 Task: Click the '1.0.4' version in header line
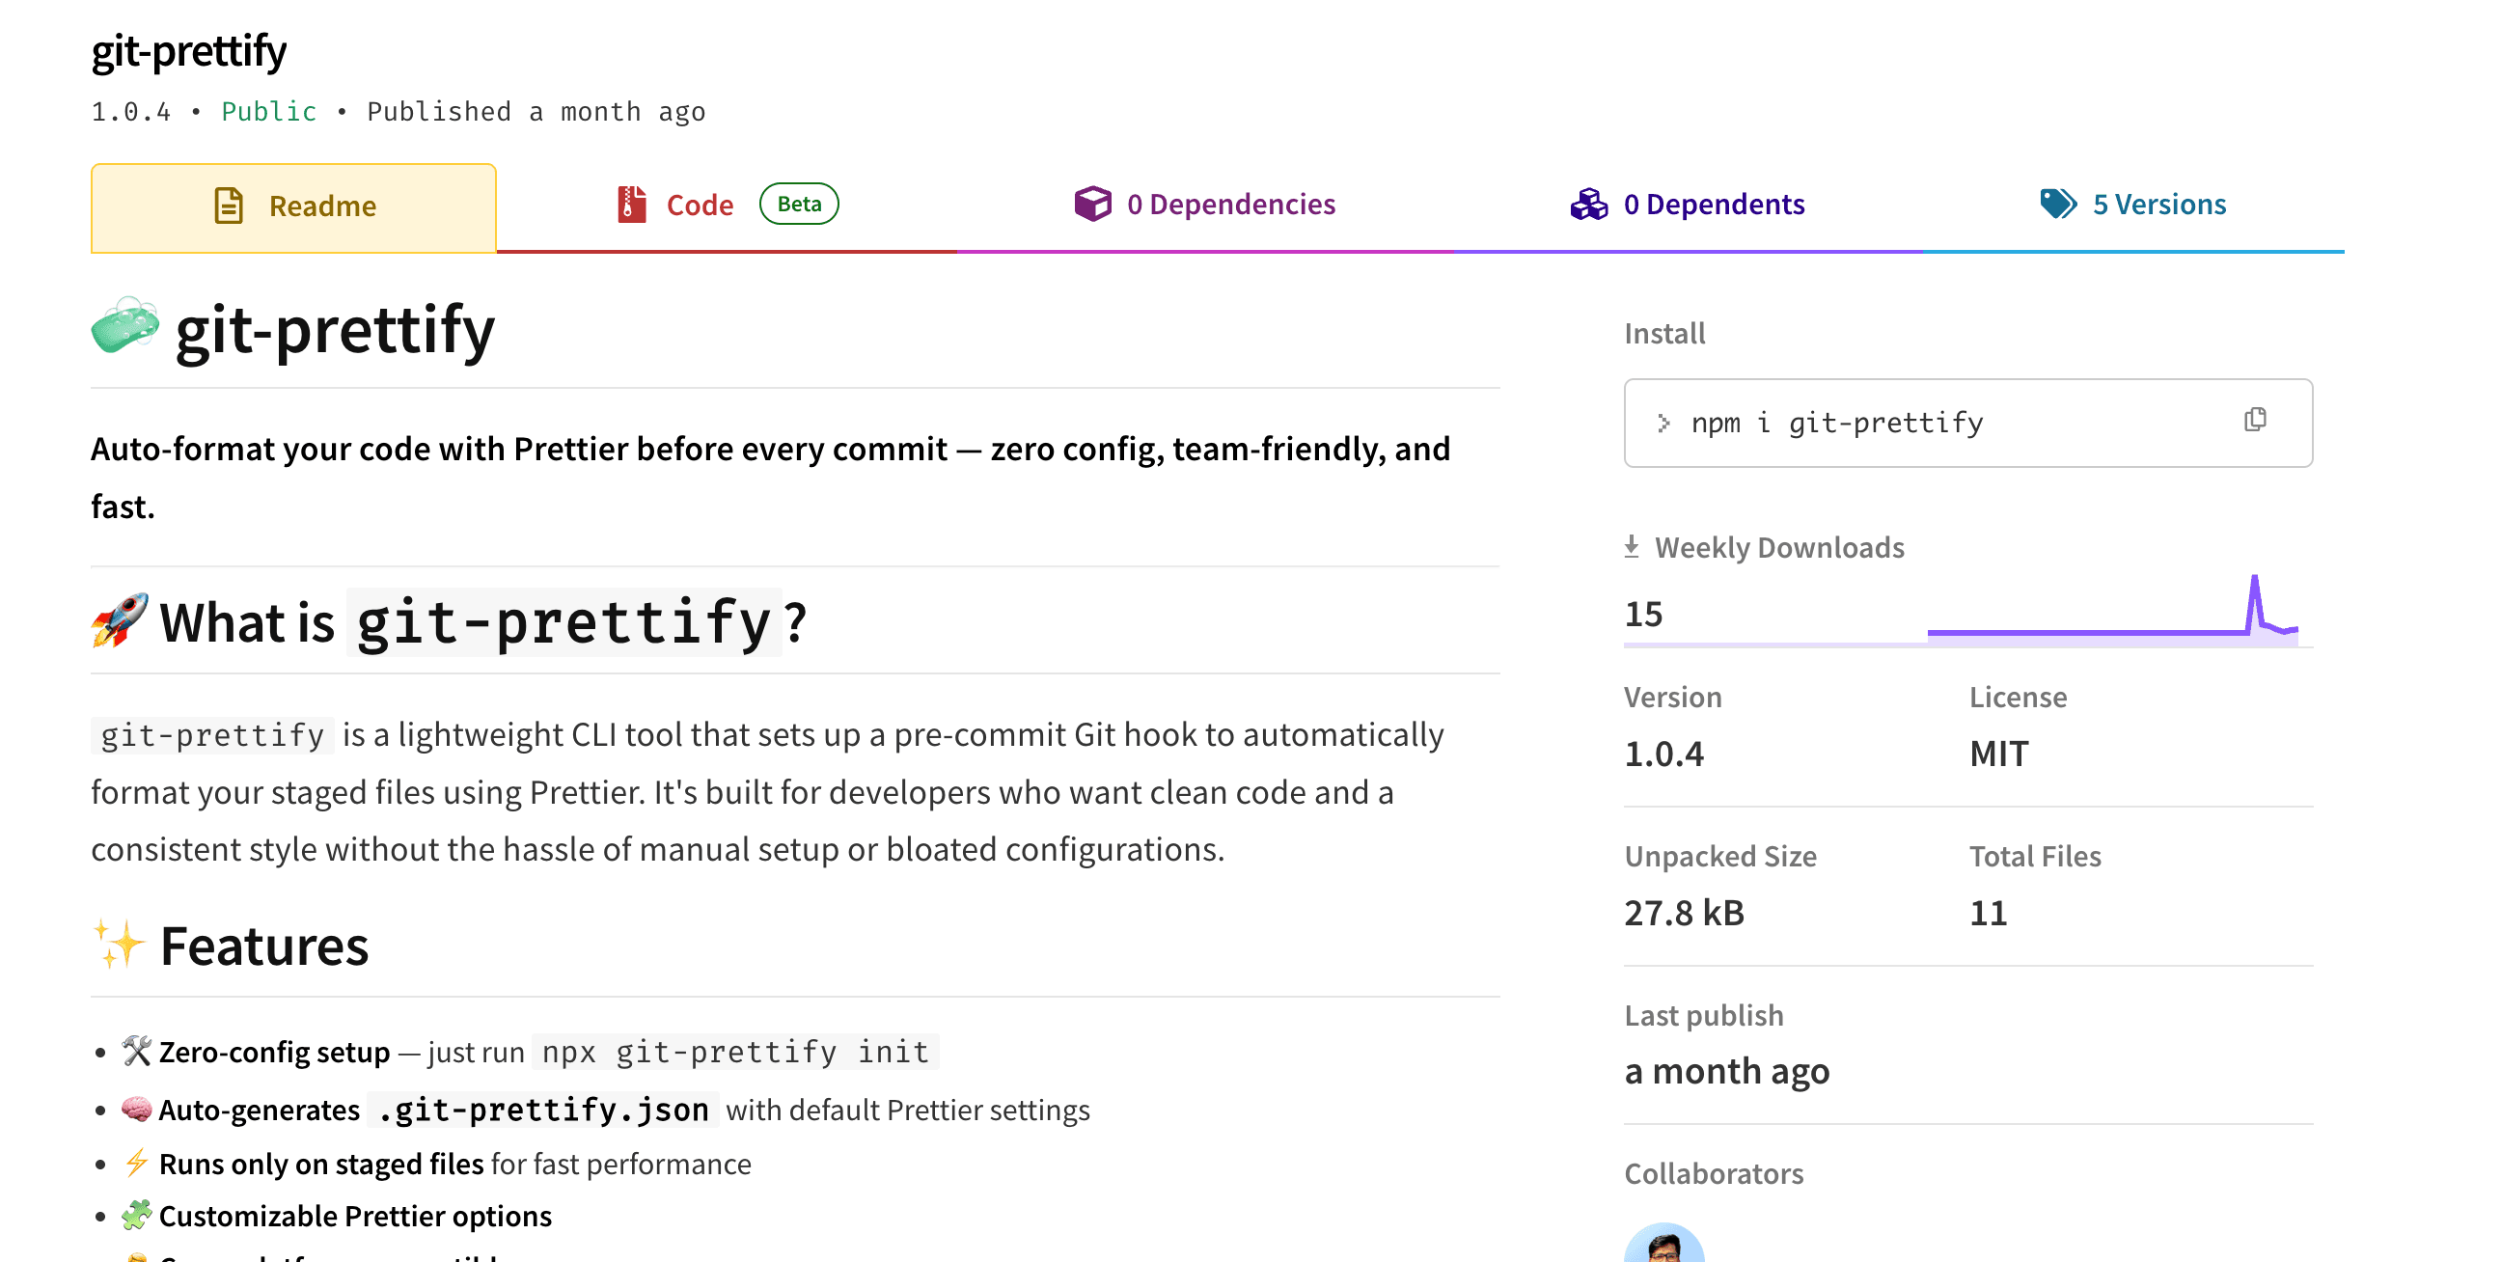[x=131, y=111]
